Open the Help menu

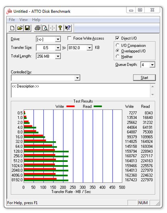tap(36, 20)
